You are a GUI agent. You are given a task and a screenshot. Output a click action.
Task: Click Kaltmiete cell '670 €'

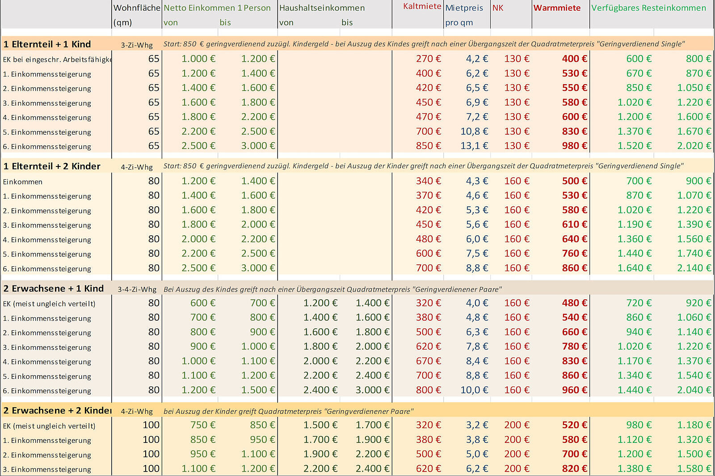pos(428,361)
